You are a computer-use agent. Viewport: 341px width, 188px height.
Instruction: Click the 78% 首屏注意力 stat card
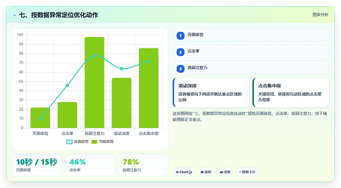(143, 165)
